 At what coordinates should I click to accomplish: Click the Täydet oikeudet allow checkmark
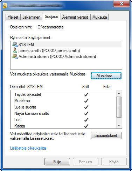point(86,94)
